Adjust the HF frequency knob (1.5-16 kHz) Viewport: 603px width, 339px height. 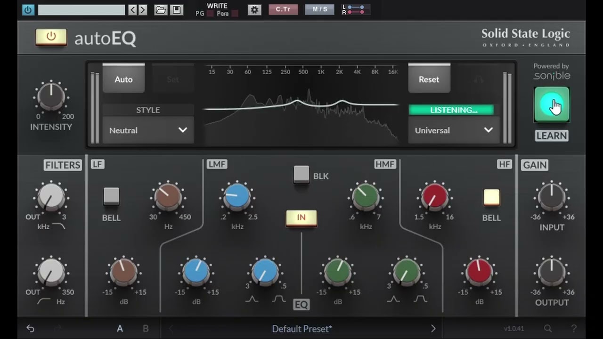coord(434,197)
